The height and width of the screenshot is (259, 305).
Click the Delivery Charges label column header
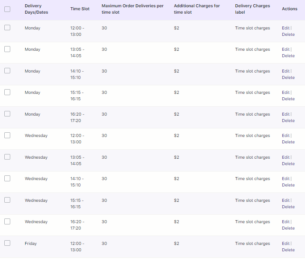point(252,9)
